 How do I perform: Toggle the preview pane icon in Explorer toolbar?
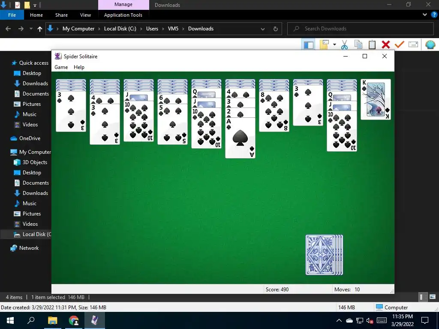point(309,45)
